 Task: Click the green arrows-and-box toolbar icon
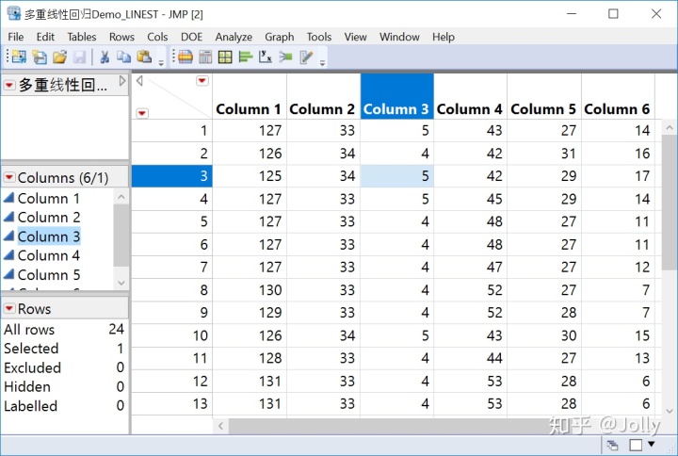[285, 57]
